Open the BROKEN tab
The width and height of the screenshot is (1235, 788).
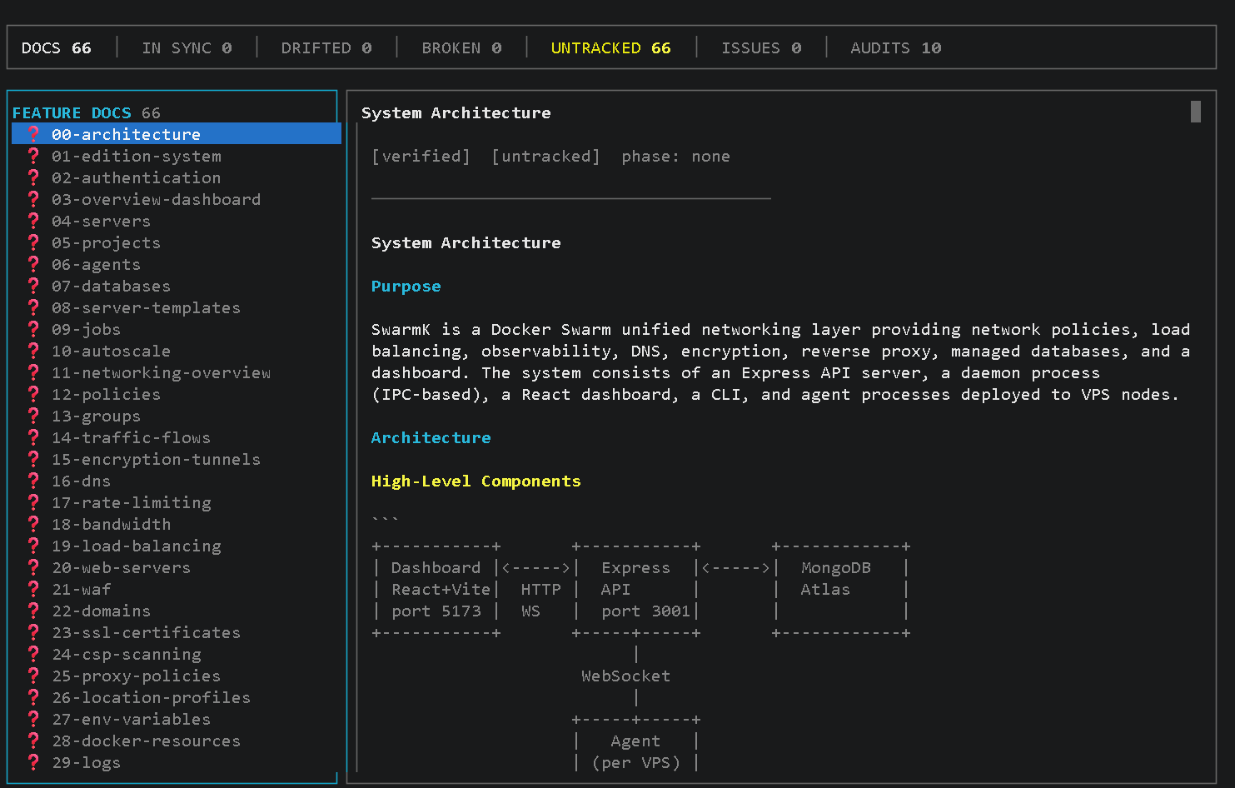[x=461, y=48]
